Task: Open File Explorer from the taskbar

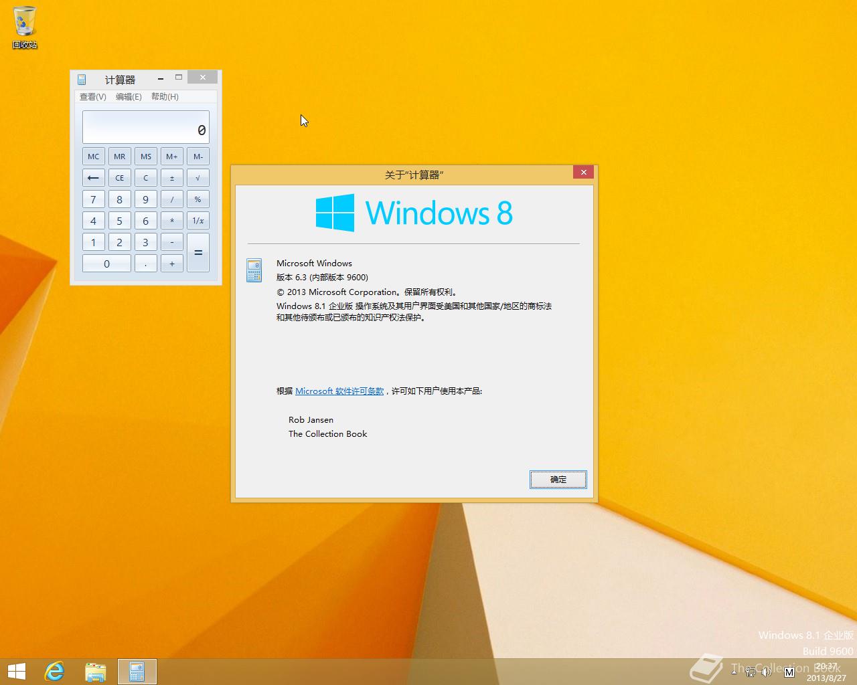Action: click(95, 672)
